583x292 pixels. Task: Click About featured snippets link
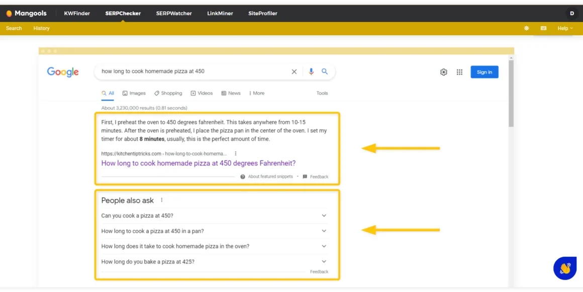click(270, 177)
